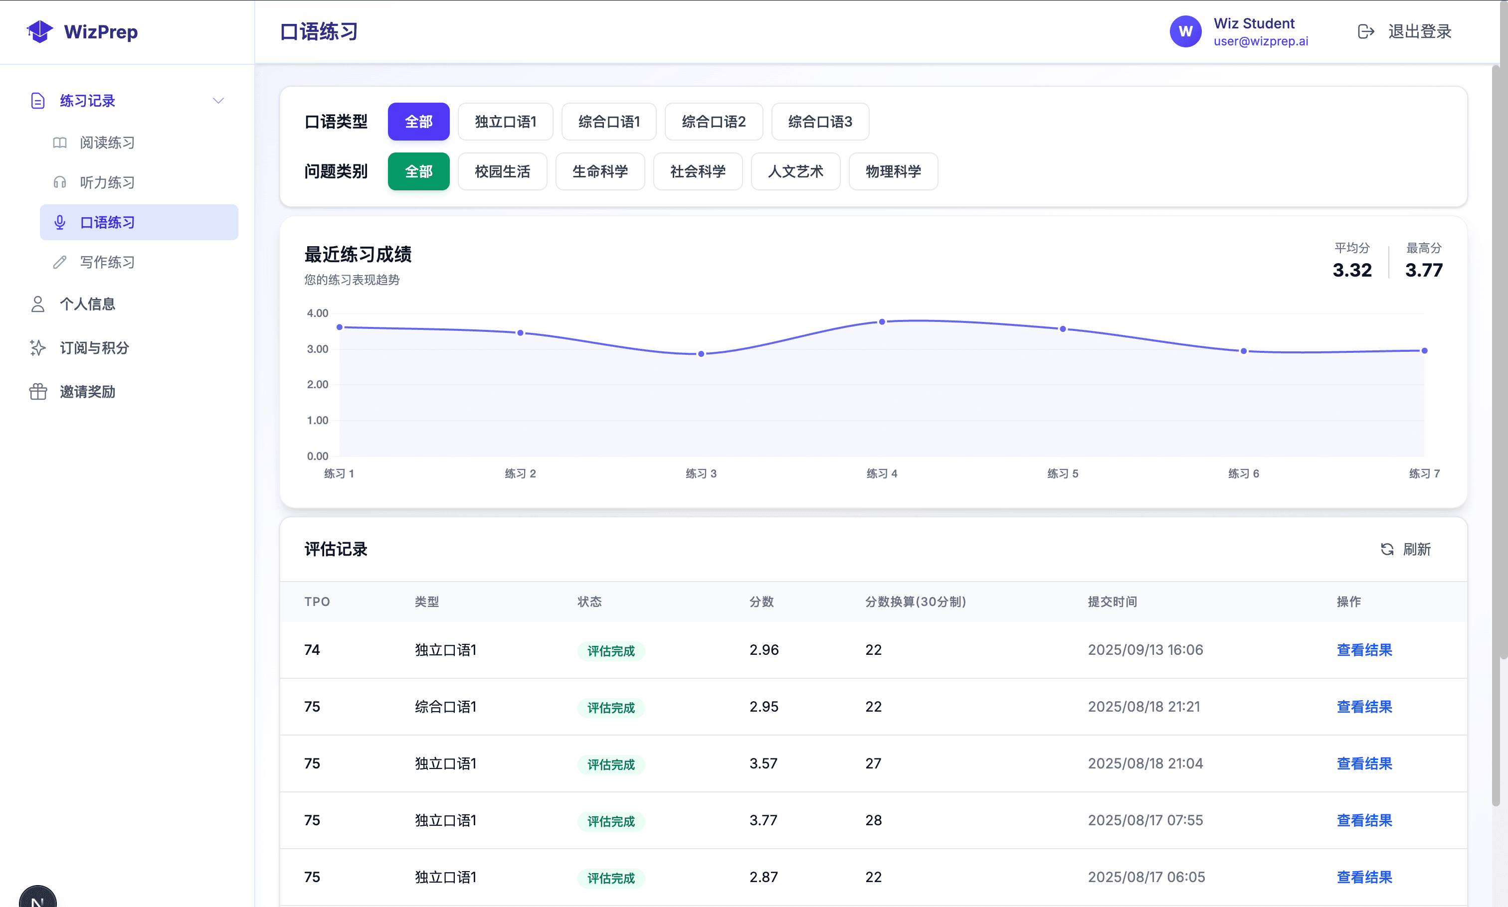The height and width of the screenshot is (907, 1508).
Task: Select the 邀请奖励 gift icon
Action: pyautogui.click(x=37, y=391)
